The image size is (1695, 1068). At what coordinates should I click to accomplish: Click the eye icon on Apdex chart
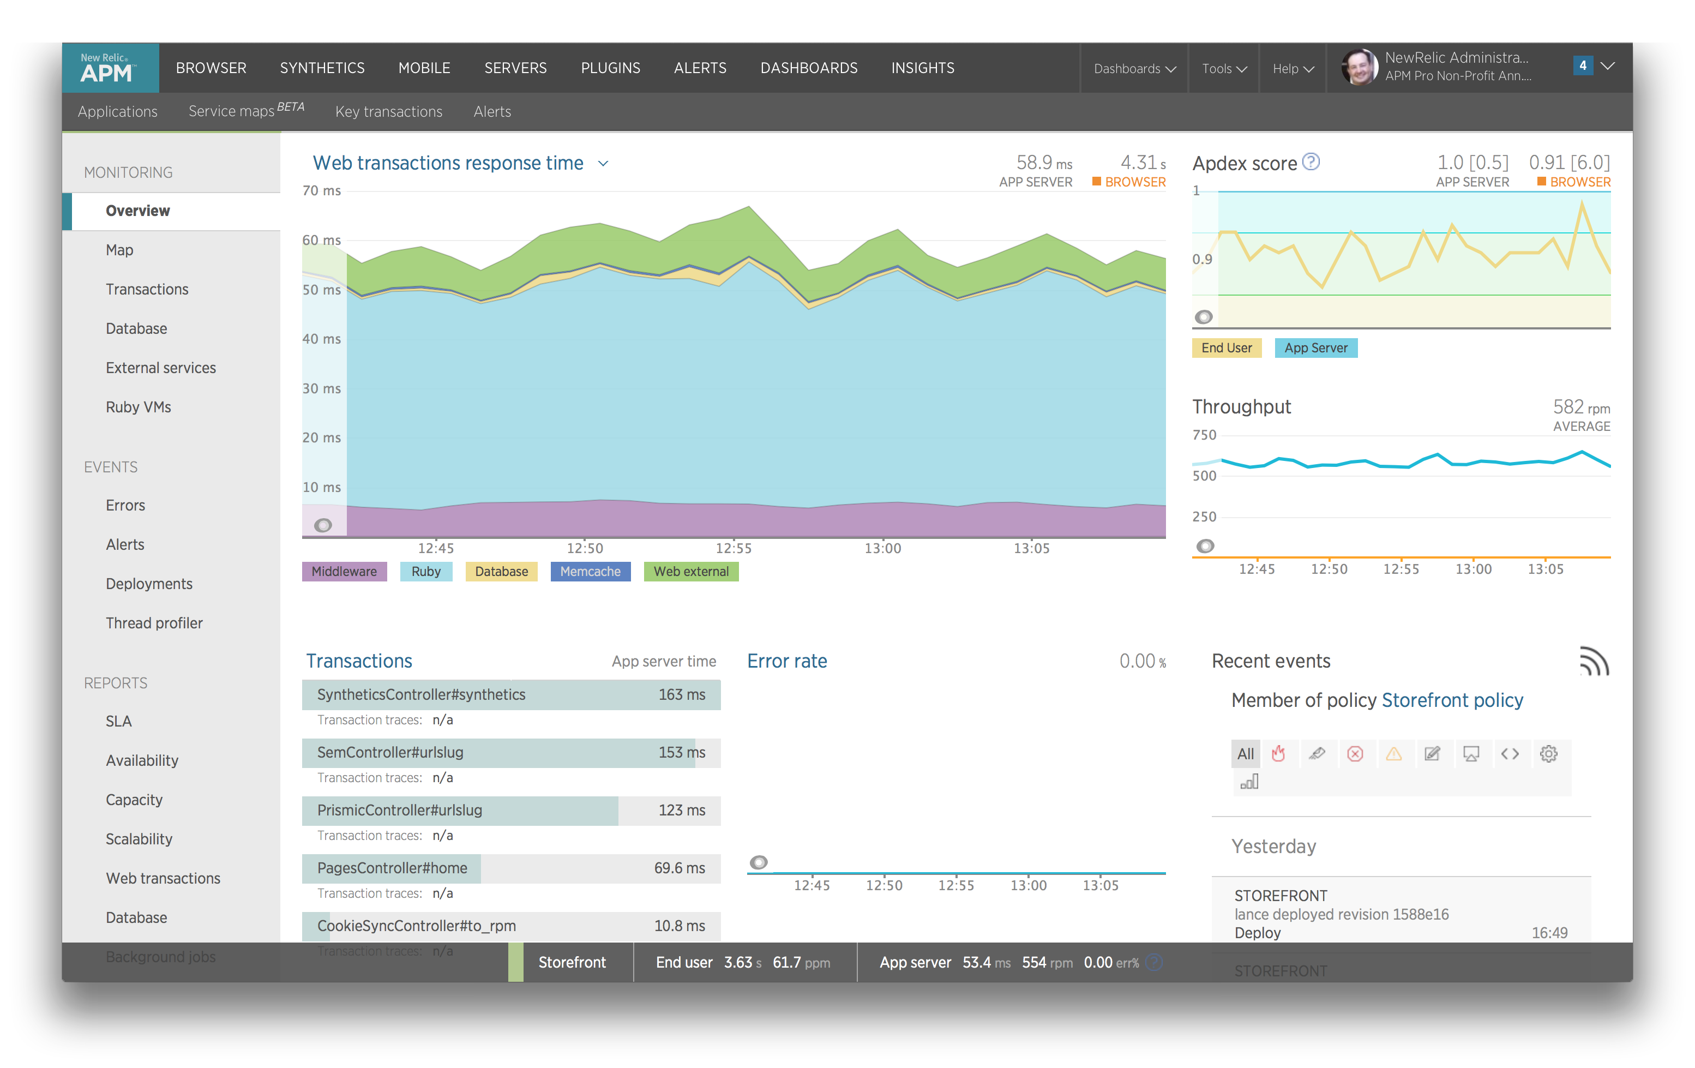click(1204, 317)
